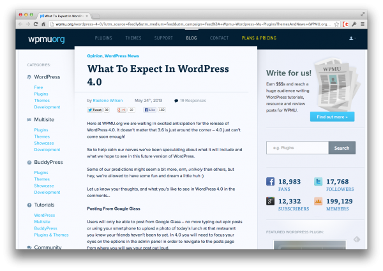The image size is (383, 271).
Task: Click the BuddyPress category icon
Action: coord(29,163)
